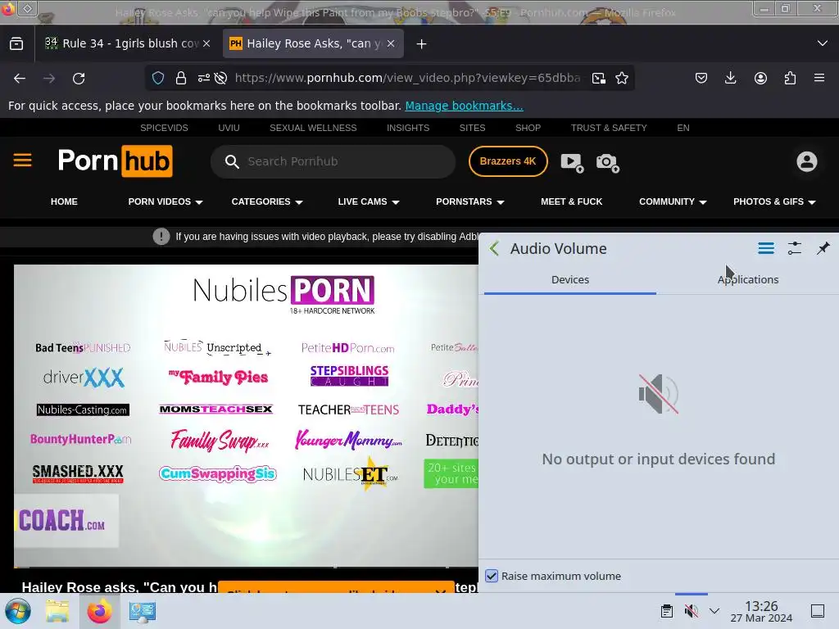
Task: Click taskbar clock showing 13:26
Action: click(761, 611)
